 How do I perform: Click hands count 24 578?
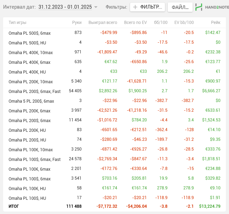coord(75,159)
